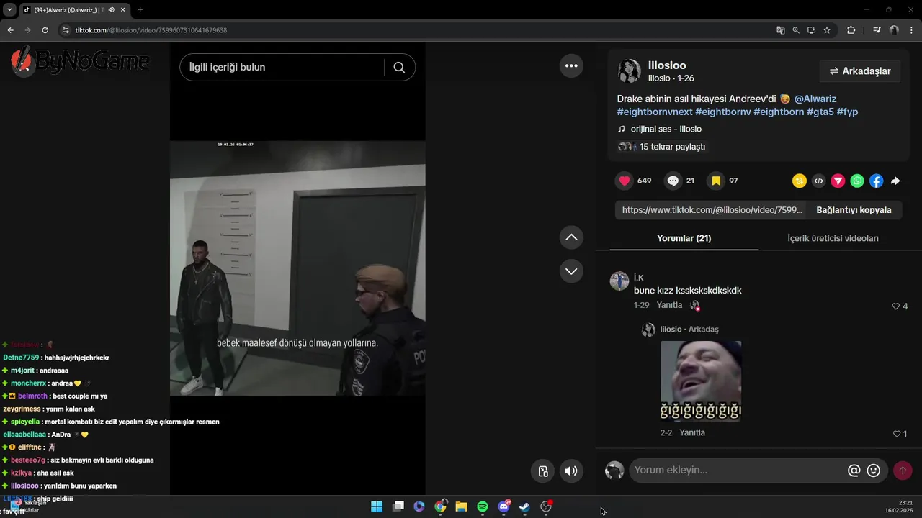Click the video URL text field

coord(712,210)
